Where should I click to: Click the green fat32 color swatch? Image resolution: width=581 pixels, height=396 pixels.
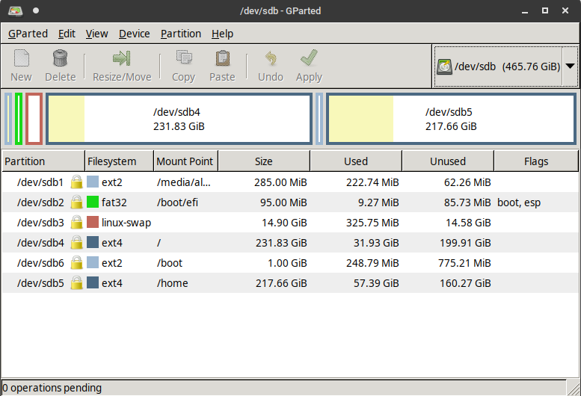point(93,202)
